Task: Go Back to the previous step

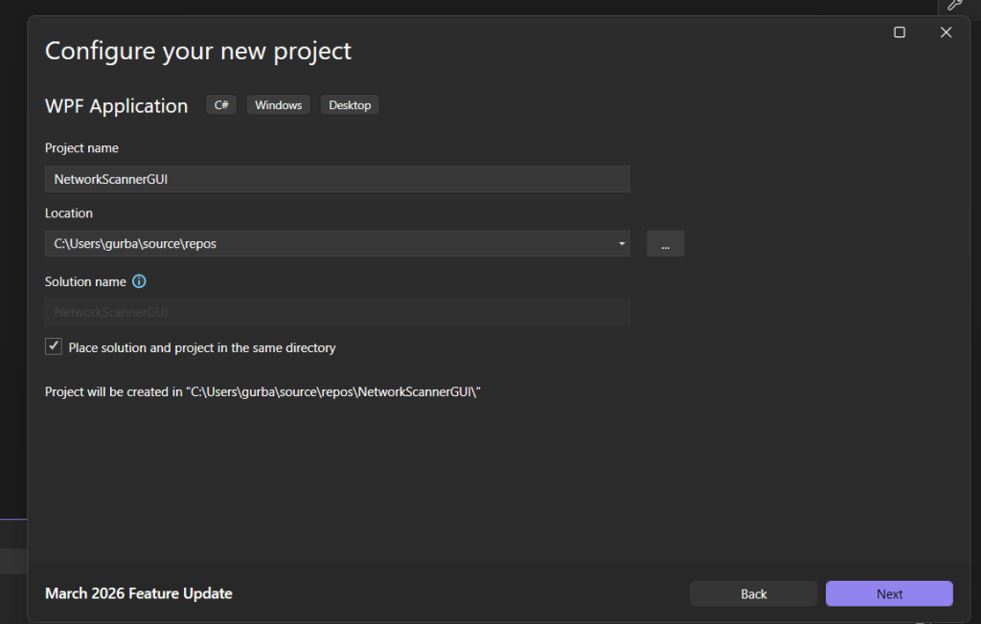Action: tap(753, 593)
